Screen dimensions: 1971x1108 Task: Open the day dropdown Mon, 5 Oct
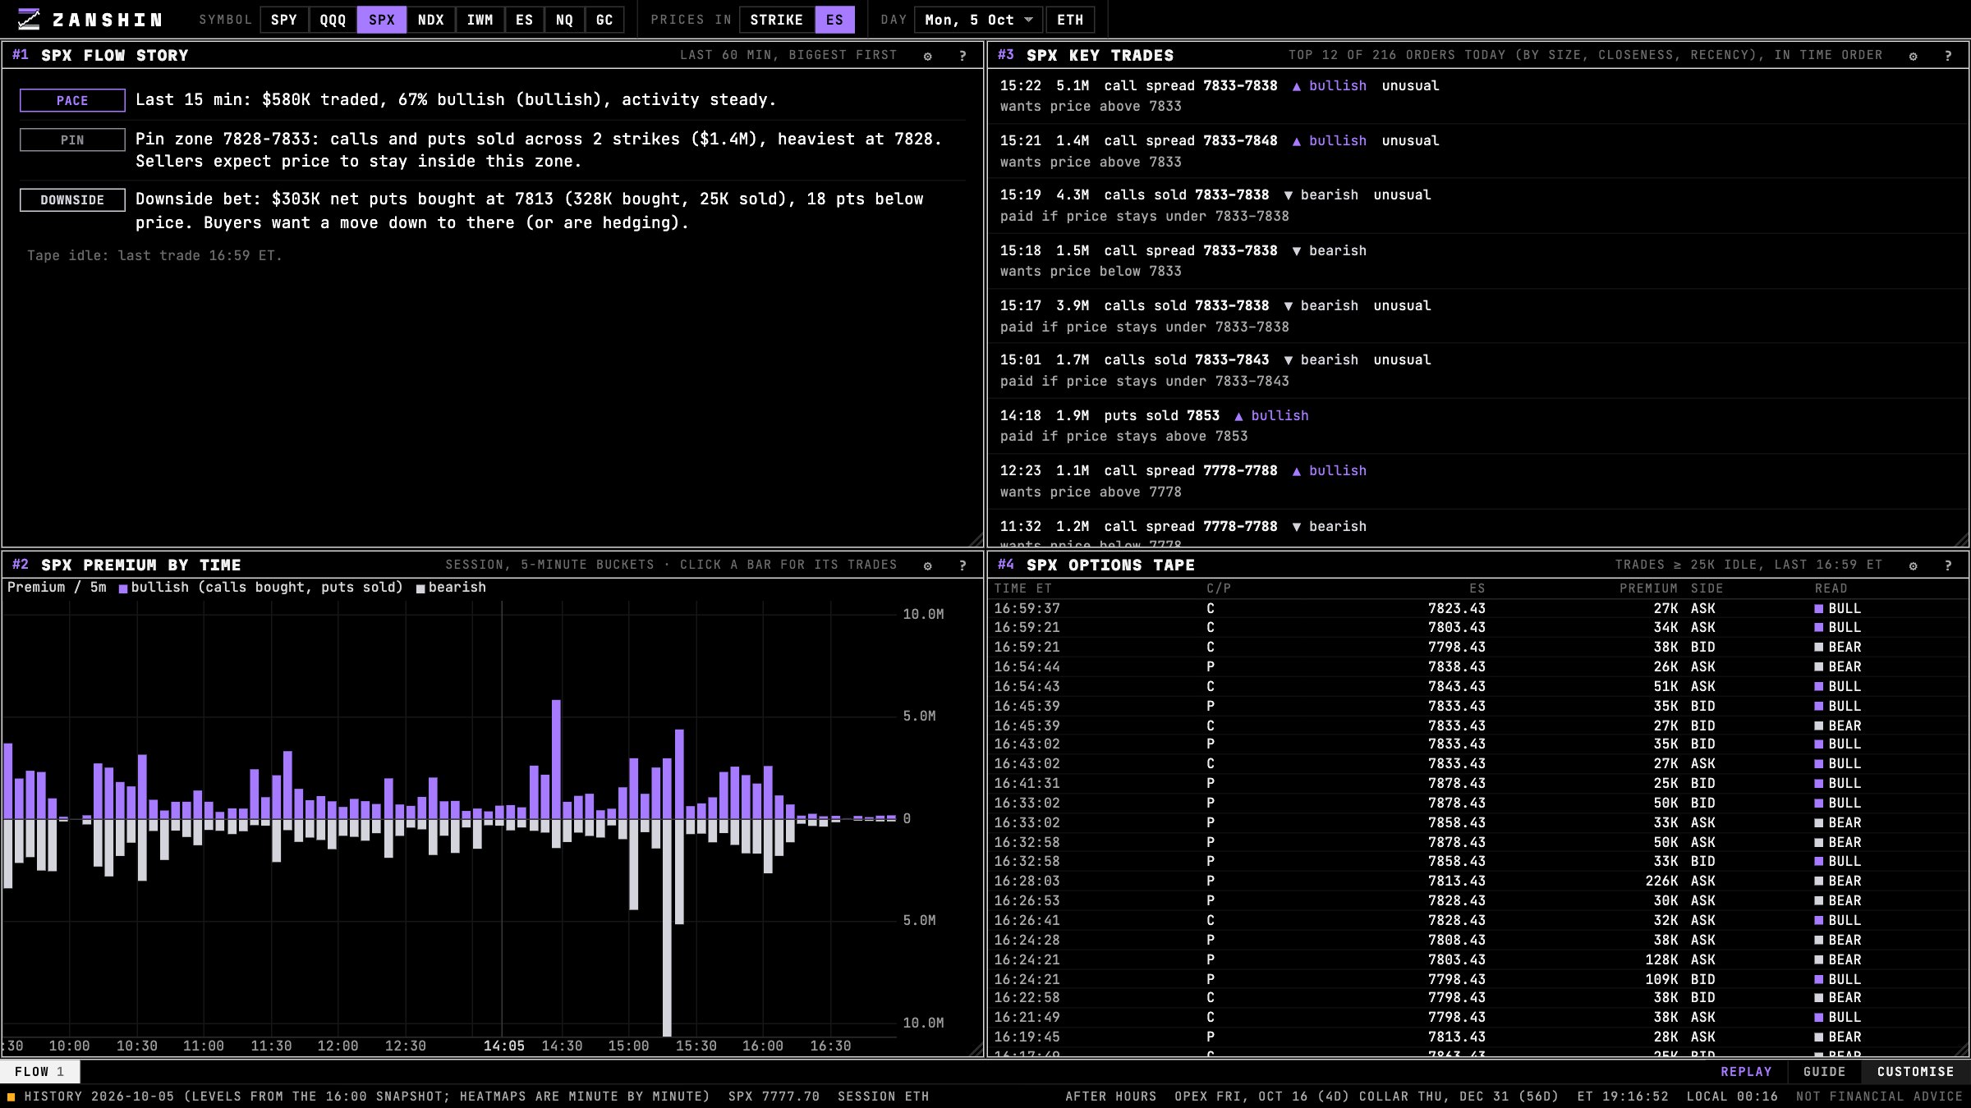[x=978, y=20]
